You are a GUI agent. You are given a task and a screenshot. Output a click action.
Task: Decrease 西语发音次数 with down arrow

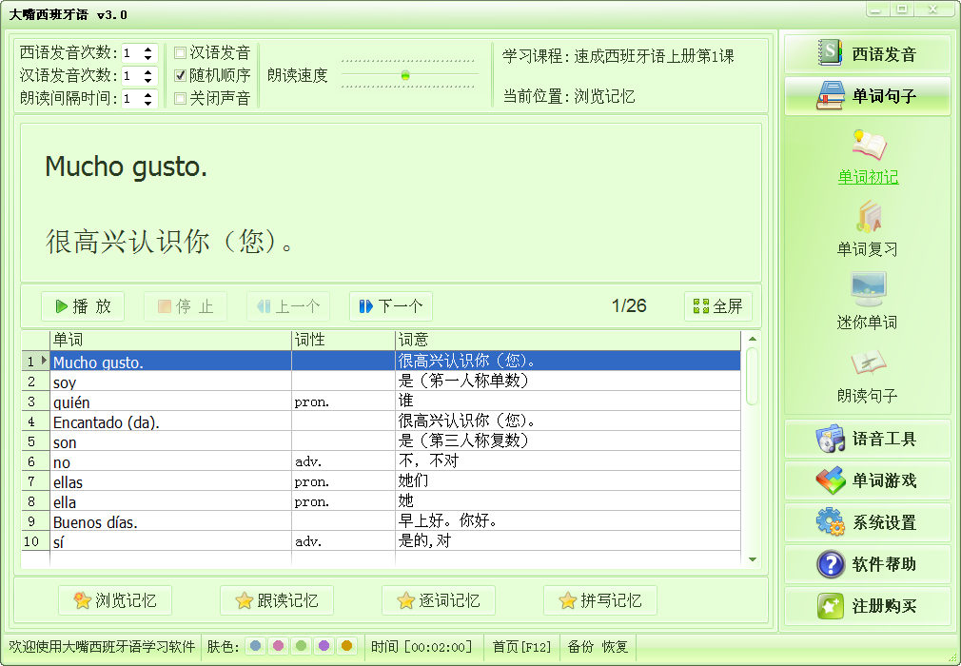148,57
